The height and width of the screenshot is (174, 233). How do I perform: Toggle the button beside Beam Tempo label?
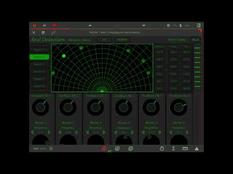coord(195,40)
